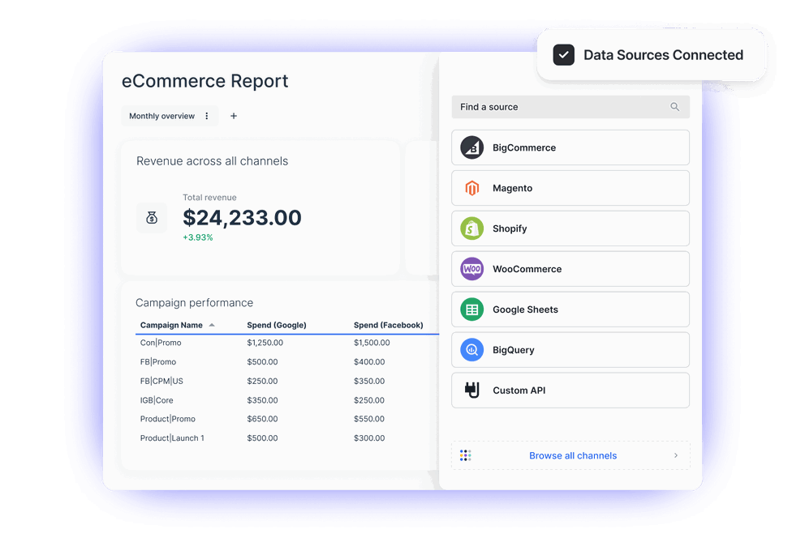
Task: Click Campaign performance heading
Action: point(194,302)
